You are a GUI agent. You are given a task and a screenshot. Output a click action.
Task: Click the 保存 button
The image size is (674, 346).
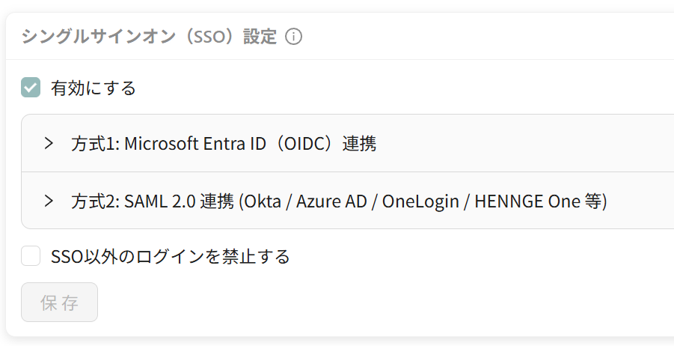59,302
